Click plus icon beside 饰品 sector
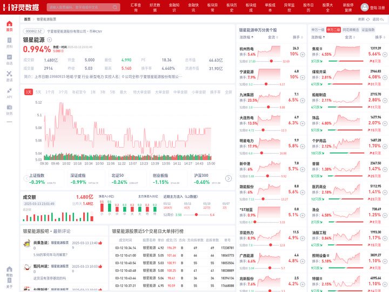 click(x=385, y=123)
